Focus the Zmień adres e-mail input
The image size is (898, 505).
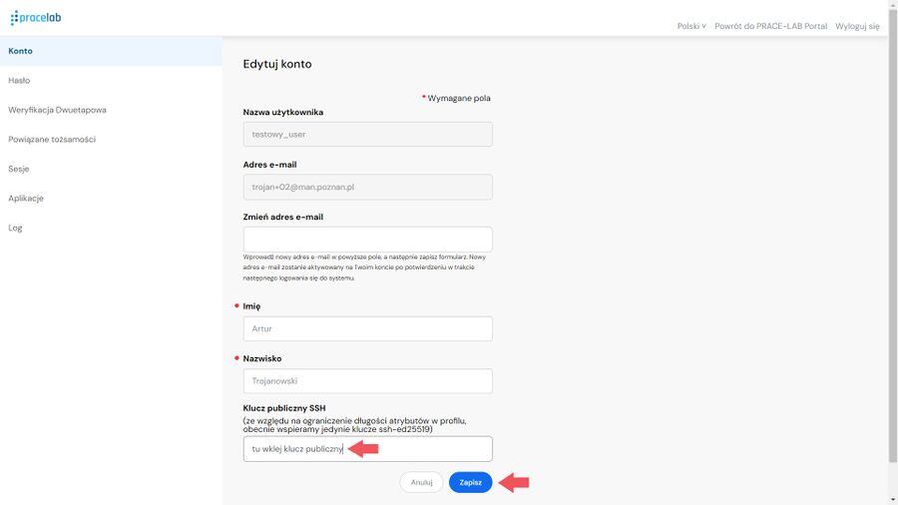point(367,240)
